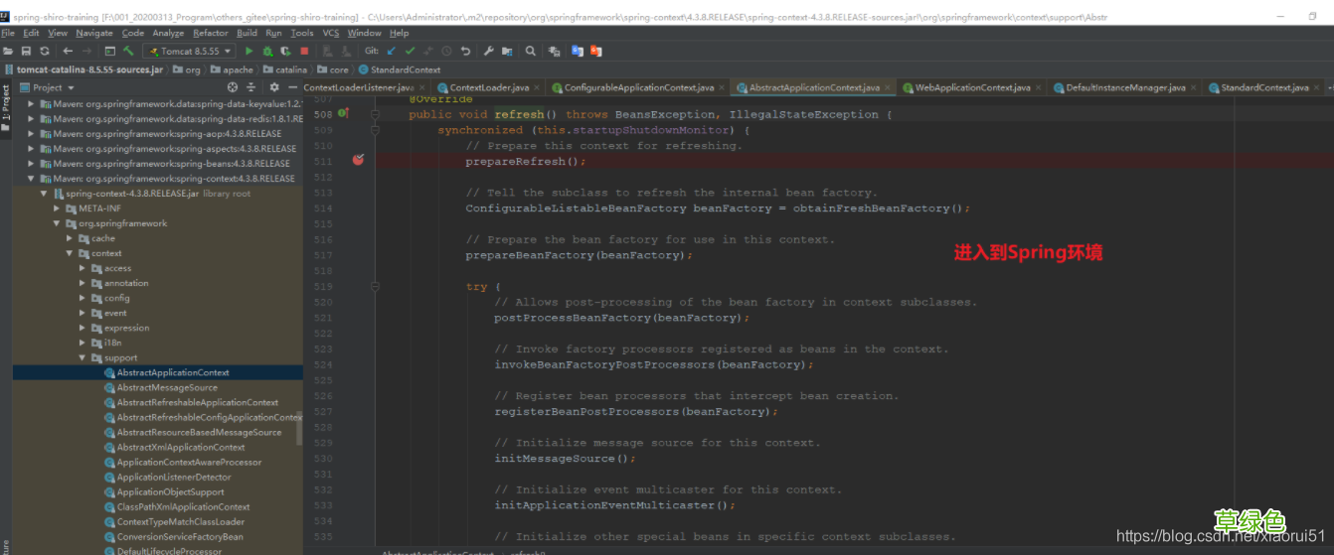This screenshot has width=1334, height=555.
Task: Stop the running process with the red square
Action: pos(304,51)
